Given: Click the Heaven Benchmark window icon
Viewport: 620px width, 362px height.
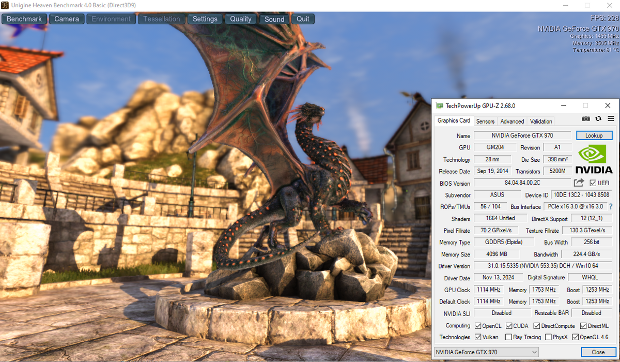Looking at the screenshot, I should point(5,5).
